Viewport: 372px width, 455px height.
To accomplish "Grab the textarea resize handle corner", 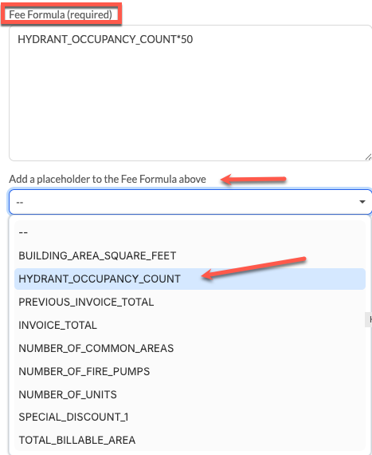I will click(368, 157).
